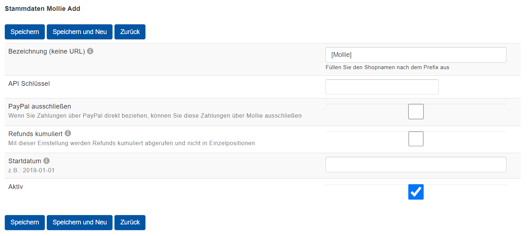Screen dimensions: 530x236
Task: Uncheck the Aktiv checkbox
Action: coord(416,192)
